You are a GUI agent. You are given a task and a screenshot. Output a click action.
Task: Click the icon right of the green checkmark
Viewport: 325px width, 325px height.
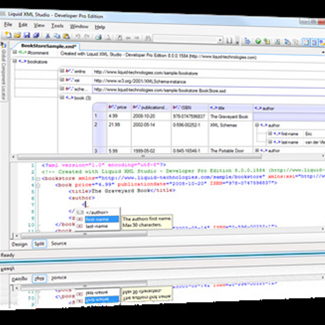pyautogui.click(x=267, y=41)
